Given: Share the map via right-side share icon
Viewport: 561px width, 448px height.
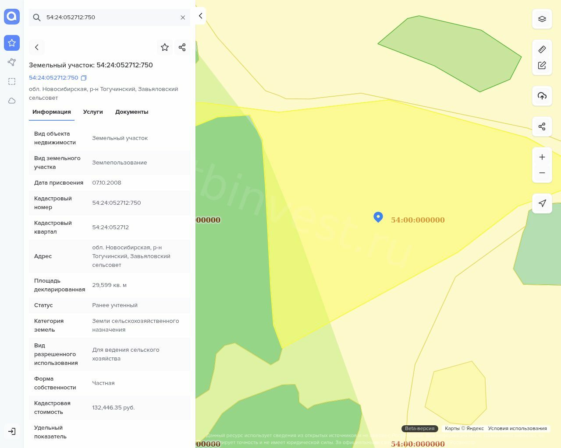Looking at the screenshot, I should coord(542,126).
